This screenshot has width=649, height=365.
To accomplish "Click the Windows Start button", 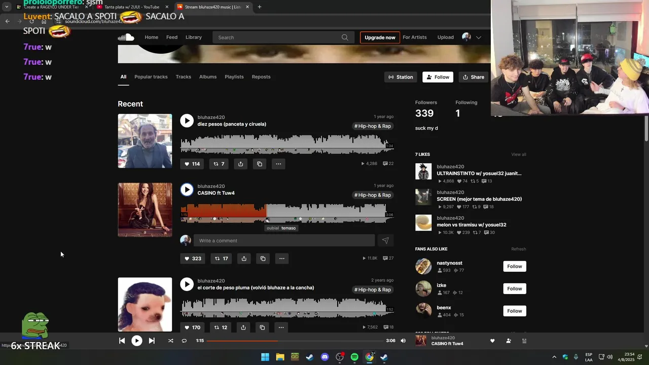I will point(265,357).
